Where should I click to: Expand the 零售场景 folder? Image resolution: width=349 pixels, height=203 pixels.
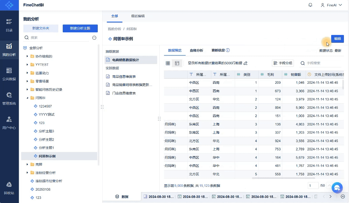click(x=27, y=81)
